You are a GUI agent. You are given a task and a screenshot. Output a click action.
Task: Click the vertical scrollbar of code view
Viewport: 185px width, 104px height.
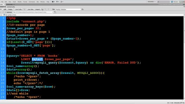(184, 58)
